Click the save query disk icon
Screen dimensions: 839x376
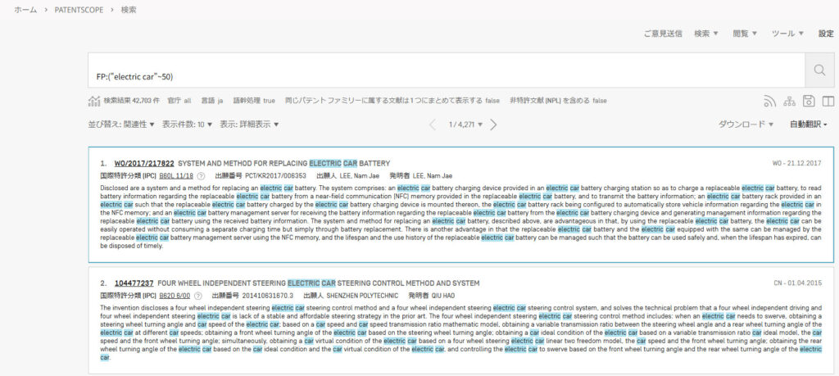808,101
